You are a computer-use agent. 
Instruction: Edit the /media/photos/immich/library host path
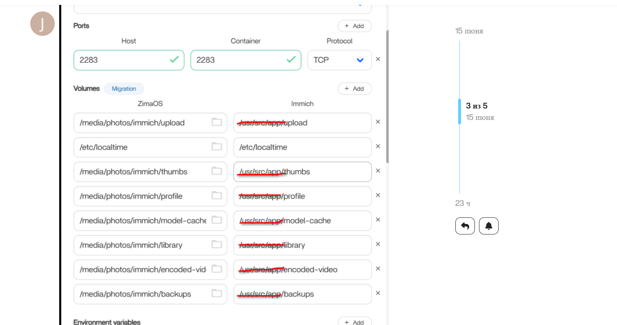pos(150,245)
